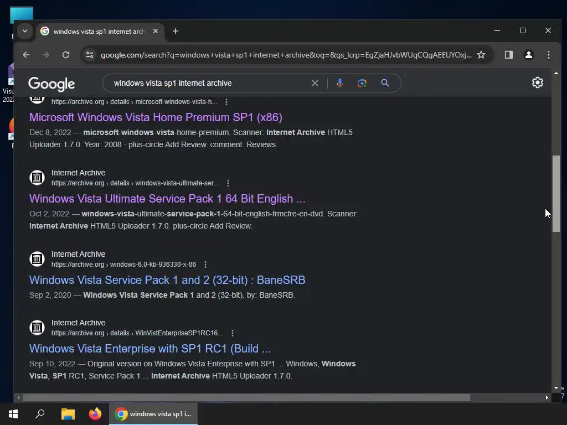Close the windows vista sp1 tab
Viewport: 567px width, 425px height.
coord(156,31)
